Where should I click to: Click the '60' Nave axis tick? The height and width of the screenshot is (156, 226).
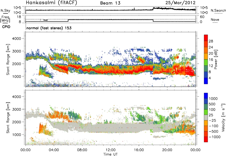[202, 17]
